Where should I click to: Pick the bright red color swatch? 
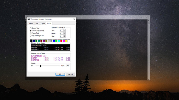point(61,41)
